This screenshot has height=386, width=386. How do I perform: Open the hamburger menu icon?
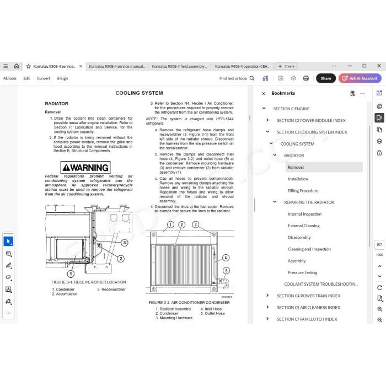click(6, 66)
